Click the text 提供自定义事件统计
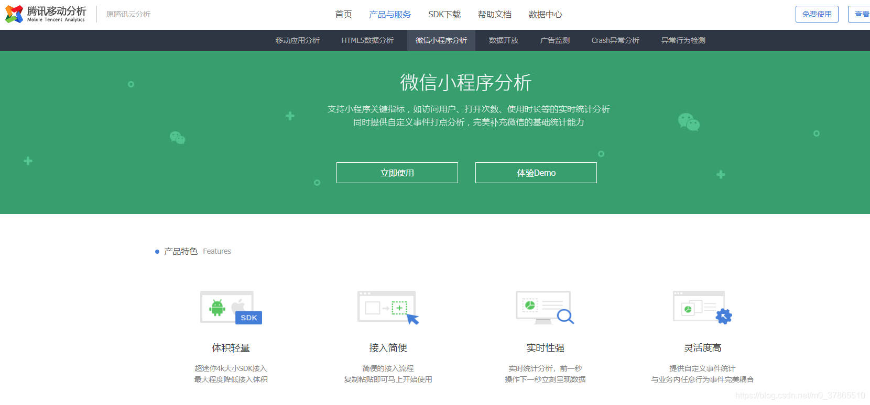 tap(702, 368)
